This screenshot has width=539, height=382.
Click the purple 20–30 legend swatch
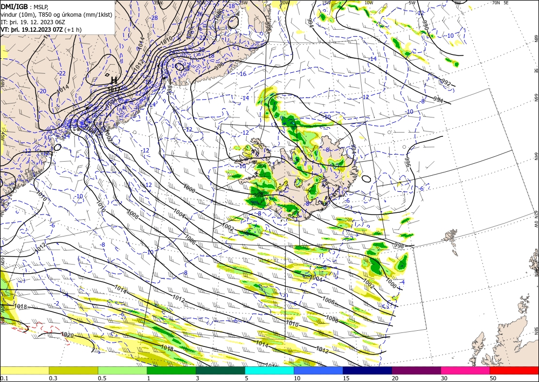(x=416, y=370)
